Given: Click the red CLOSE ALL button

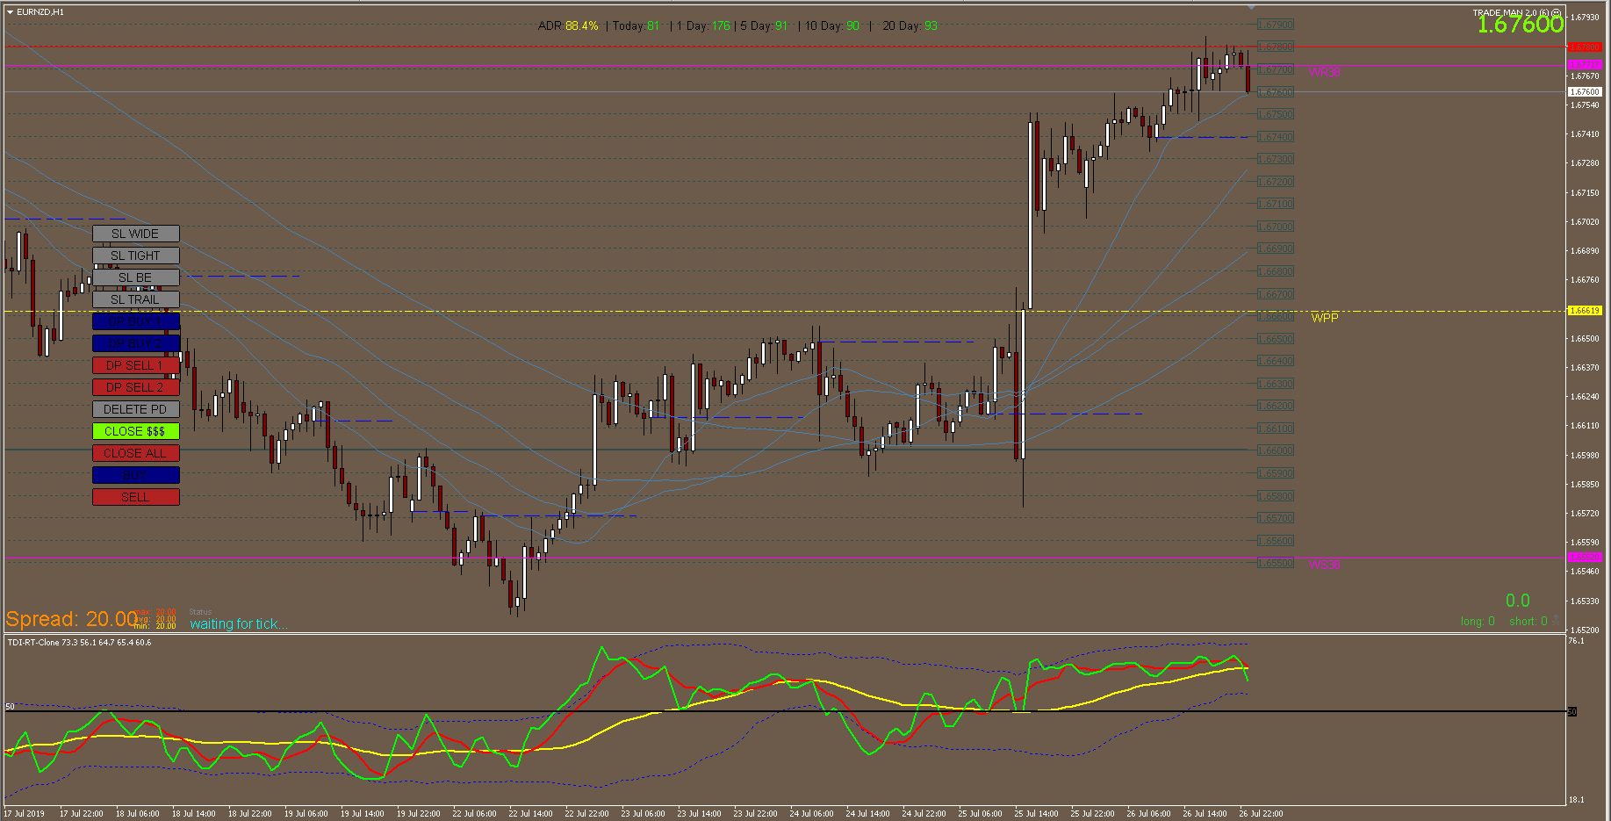Looking at the screenshot, I should click(135, 453).
